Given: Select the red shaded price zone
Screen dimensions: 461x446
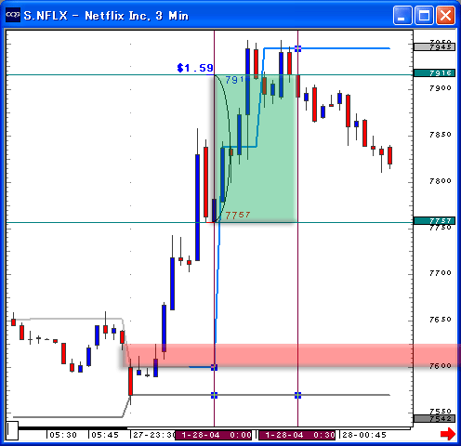Looking at the screenshot, I should pos(291,355).
